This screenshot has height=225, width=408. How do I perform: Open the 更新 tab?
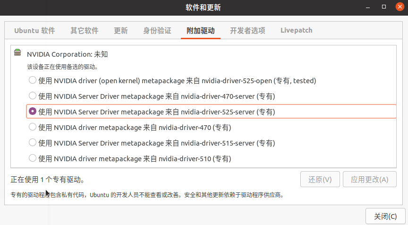121,30
